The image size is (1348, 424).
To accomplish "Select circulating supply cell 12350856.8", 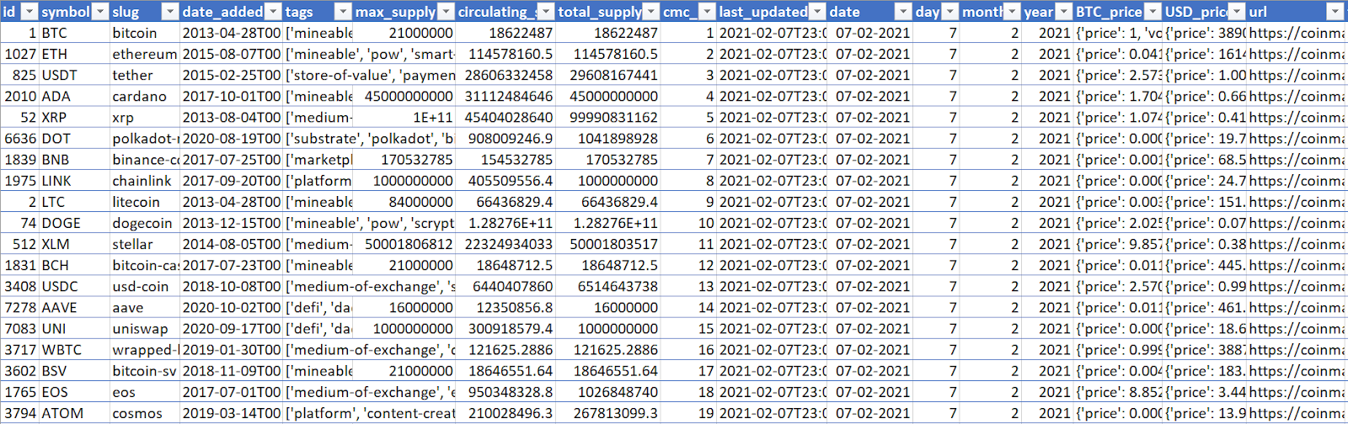I will (505, 307).
